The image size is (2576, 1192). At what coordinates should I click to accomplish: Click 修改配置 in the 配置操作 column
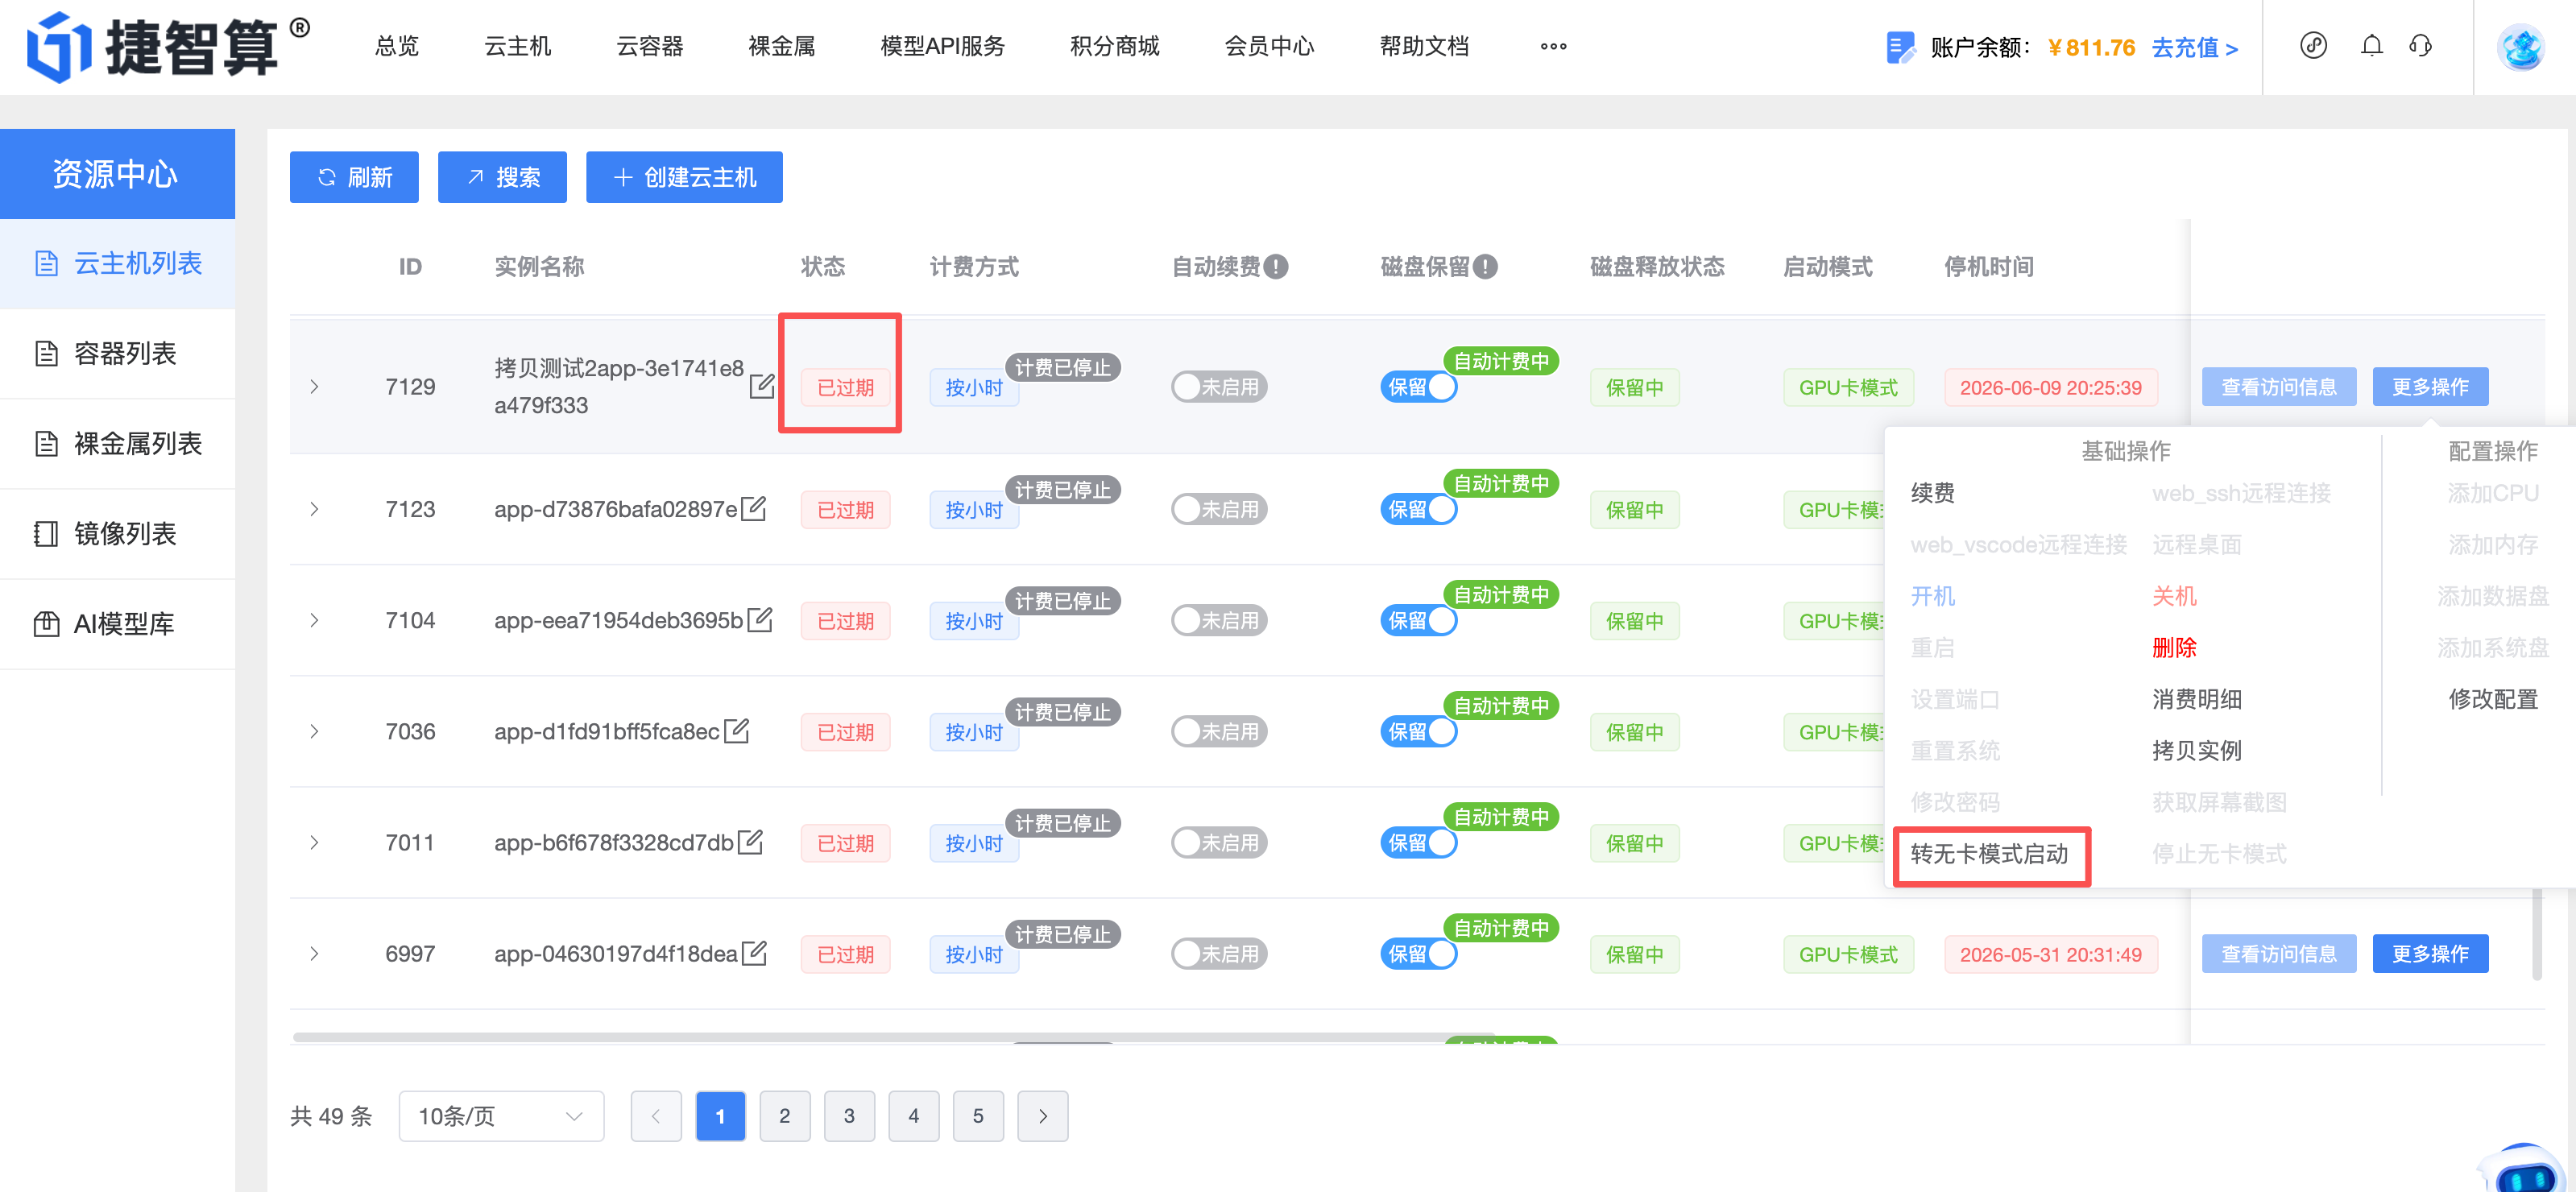coord(2493,698)
